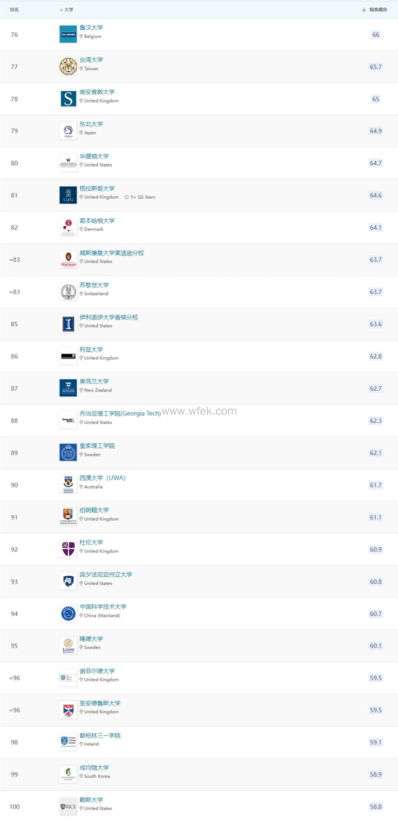
Task: Click the Lund University logo
Action: 68,646
